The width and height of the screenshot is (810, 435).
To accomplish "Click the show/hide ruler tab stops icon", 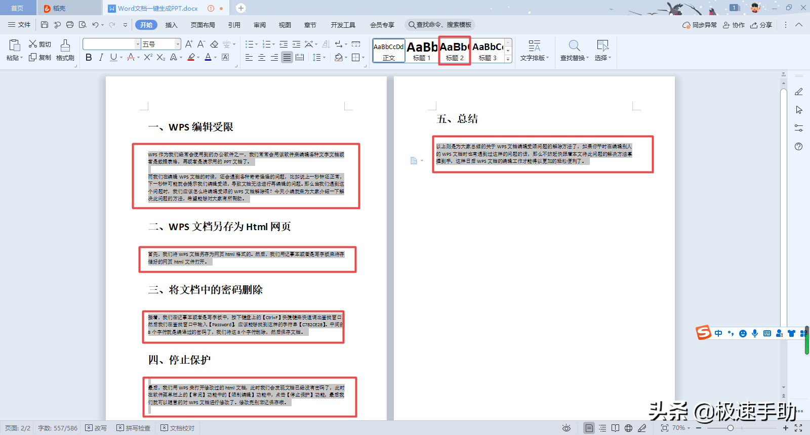I will tap(356, 44).
